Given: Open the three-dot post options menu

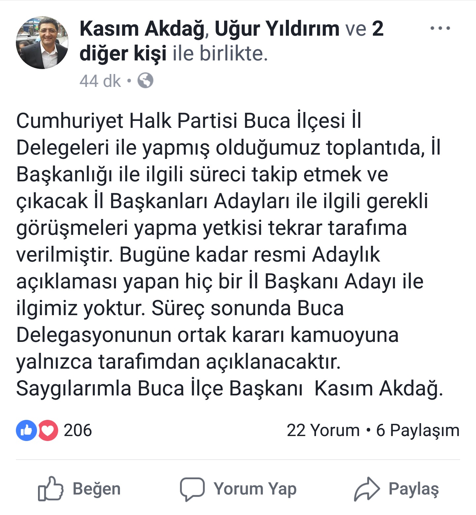Looking at the screenshot, I should [440, 28].
